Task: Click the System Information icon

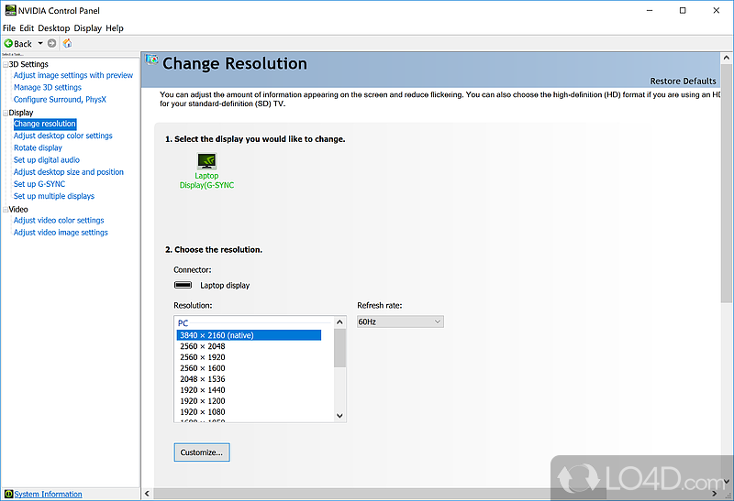Action: [8, 494]
